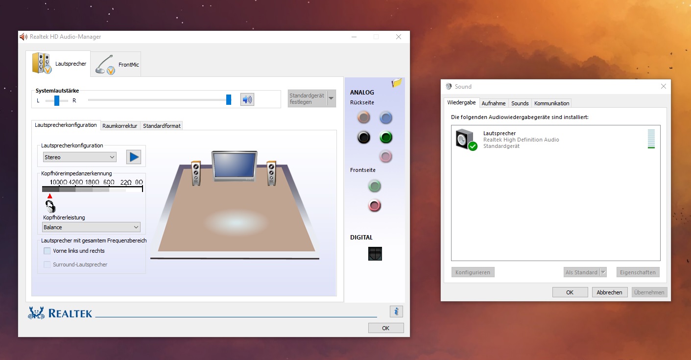Toggle the disabled Surround-Lautsprecher checkbox
Image resolution: width=691 pixels, height=360 pixels.
pos(47,264)
